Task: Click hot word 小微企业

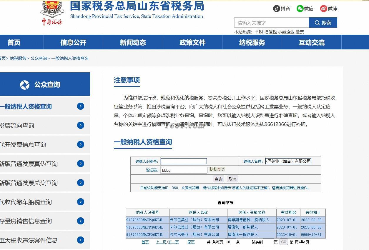Action: (x=286, y=32)
